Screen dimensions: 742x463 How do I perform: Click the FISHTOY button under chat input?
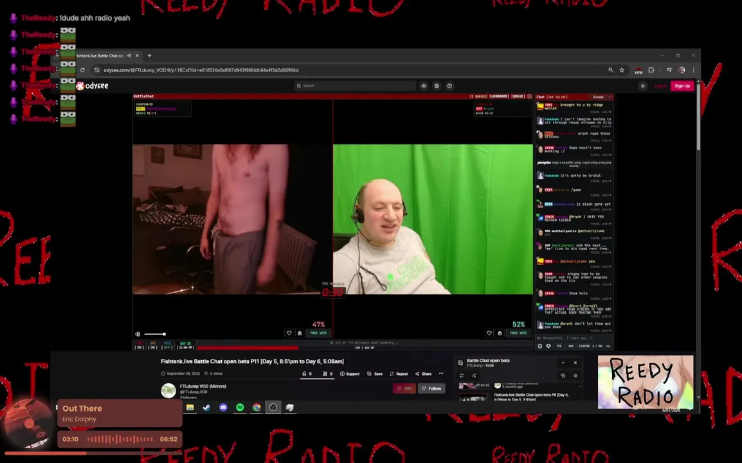coord(584,346)
